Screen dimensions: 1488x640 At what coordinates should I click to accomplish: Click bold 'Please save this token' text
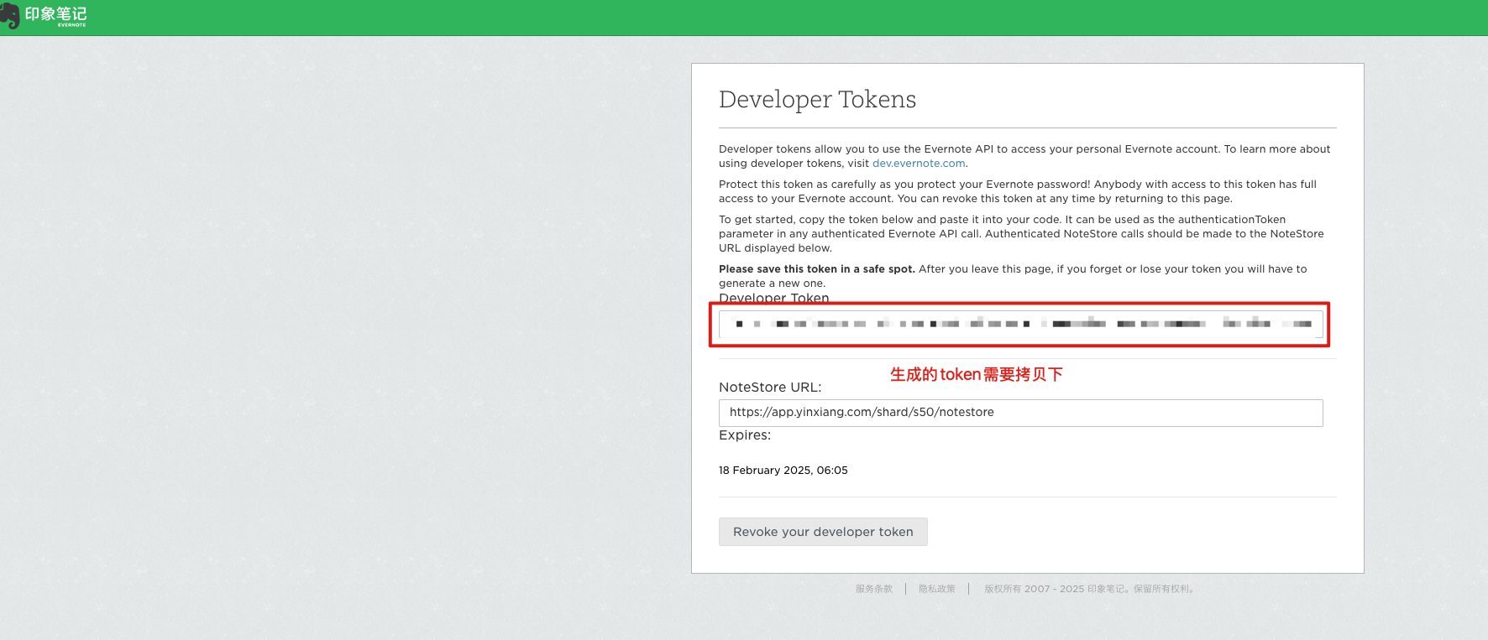(816, 269)
